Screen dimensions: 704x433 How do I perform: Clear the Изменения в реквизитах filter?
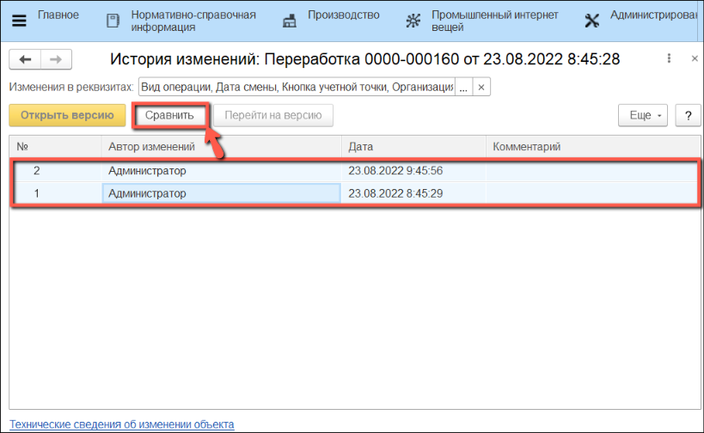[481, 88]
